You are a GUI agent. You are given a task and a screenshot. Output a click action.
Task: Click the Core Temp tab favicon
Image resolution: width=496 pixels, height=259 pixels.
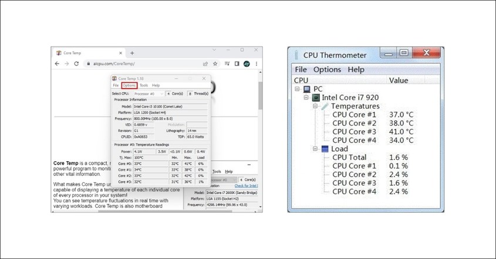[x=59, y=53]
